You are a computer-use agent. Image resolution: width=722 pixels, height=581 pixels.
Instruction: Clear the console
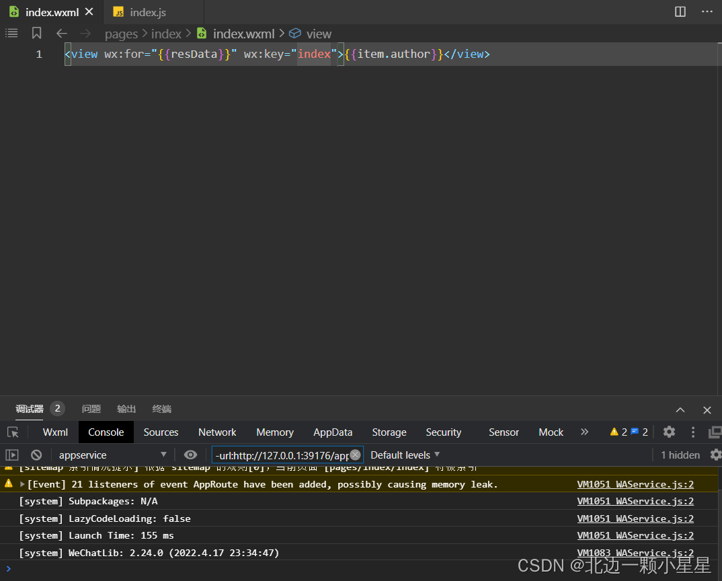(x=36, y=455)
